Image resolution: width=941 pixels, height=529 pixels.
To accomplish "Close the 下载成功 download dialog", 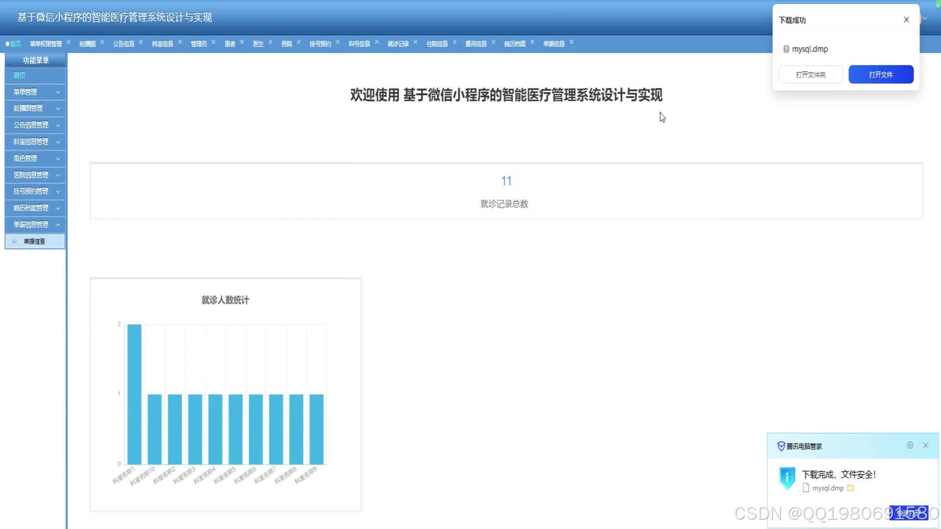I will pos(906,20).
